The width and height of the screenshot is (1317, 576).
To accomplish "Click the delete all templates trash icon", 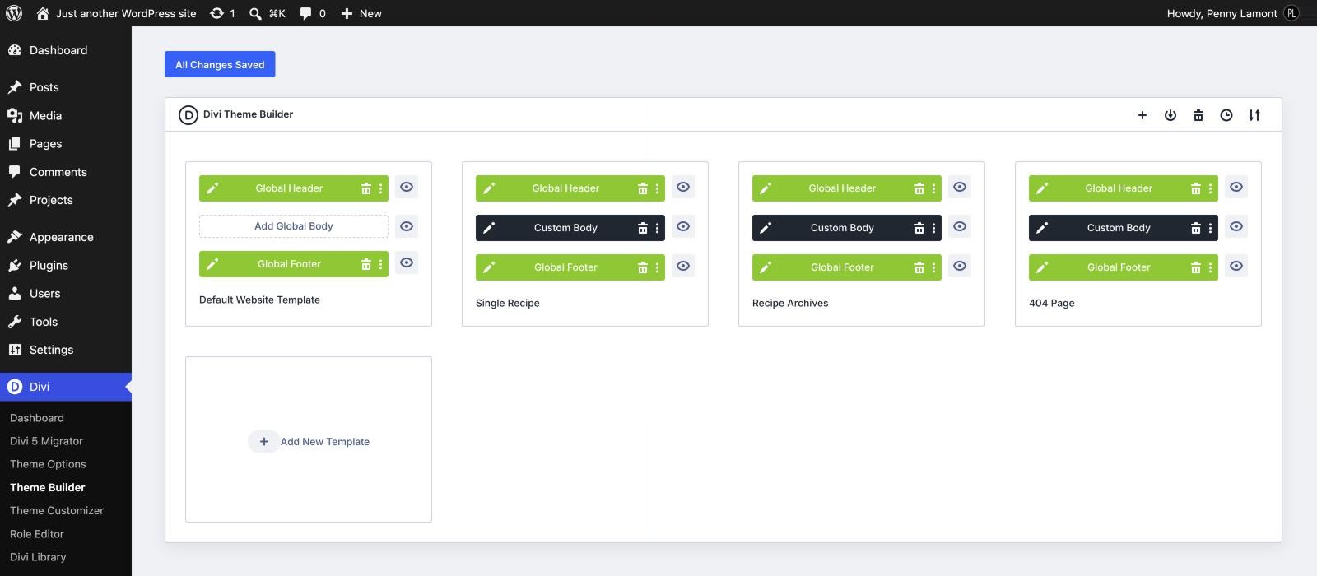I will pyautogui.click(x=1198, y=115).
